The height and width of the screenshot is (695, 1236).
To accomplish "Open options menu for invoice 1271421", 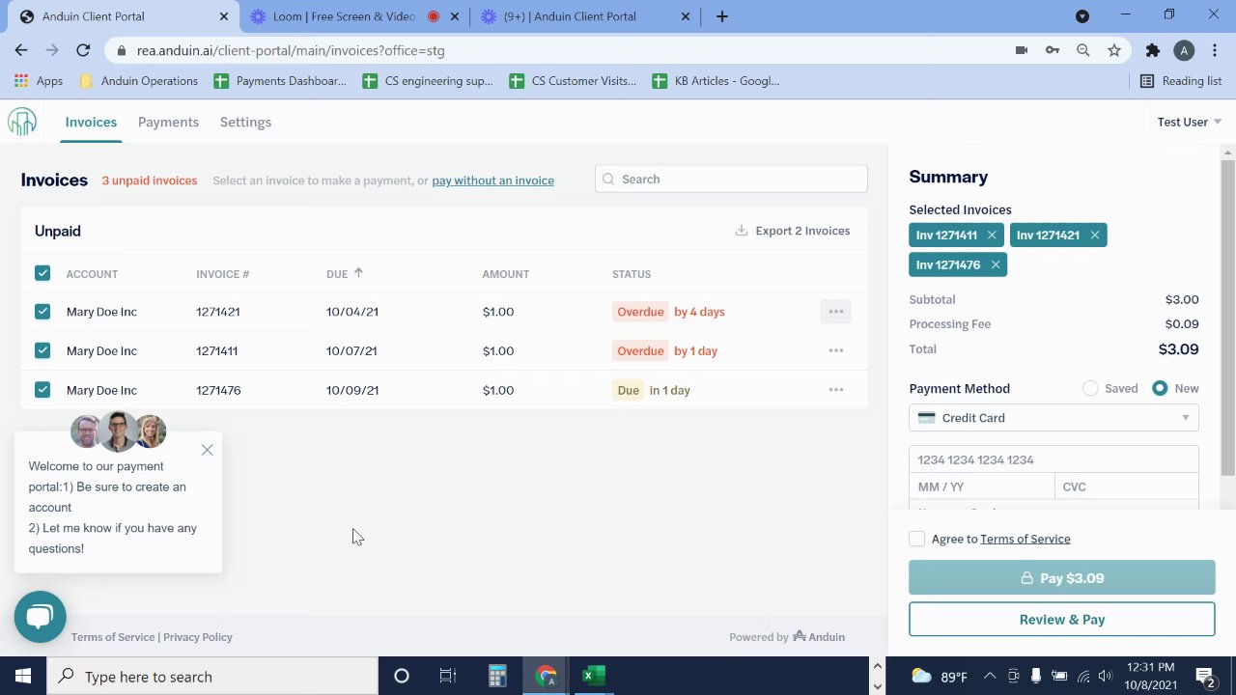I will (x=836, y=312).
